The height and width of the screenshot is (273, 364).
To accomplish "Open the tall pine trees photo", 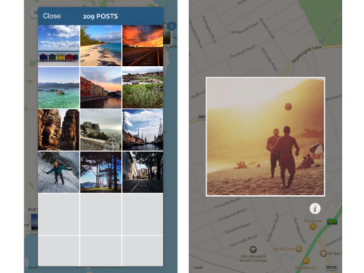I will (x=101, y=172).
